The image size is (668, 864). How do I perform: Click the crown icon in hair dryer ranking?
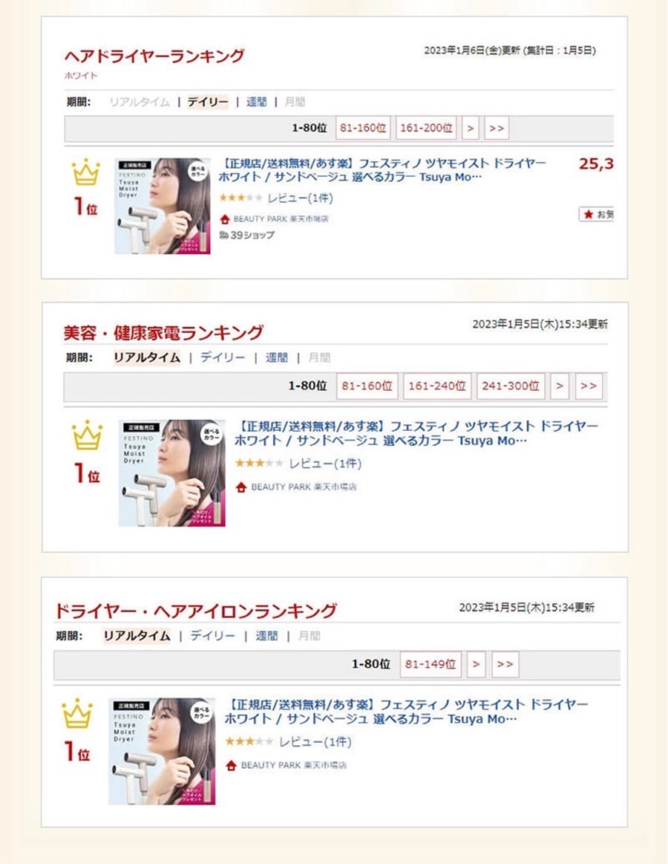pos(86,172)
